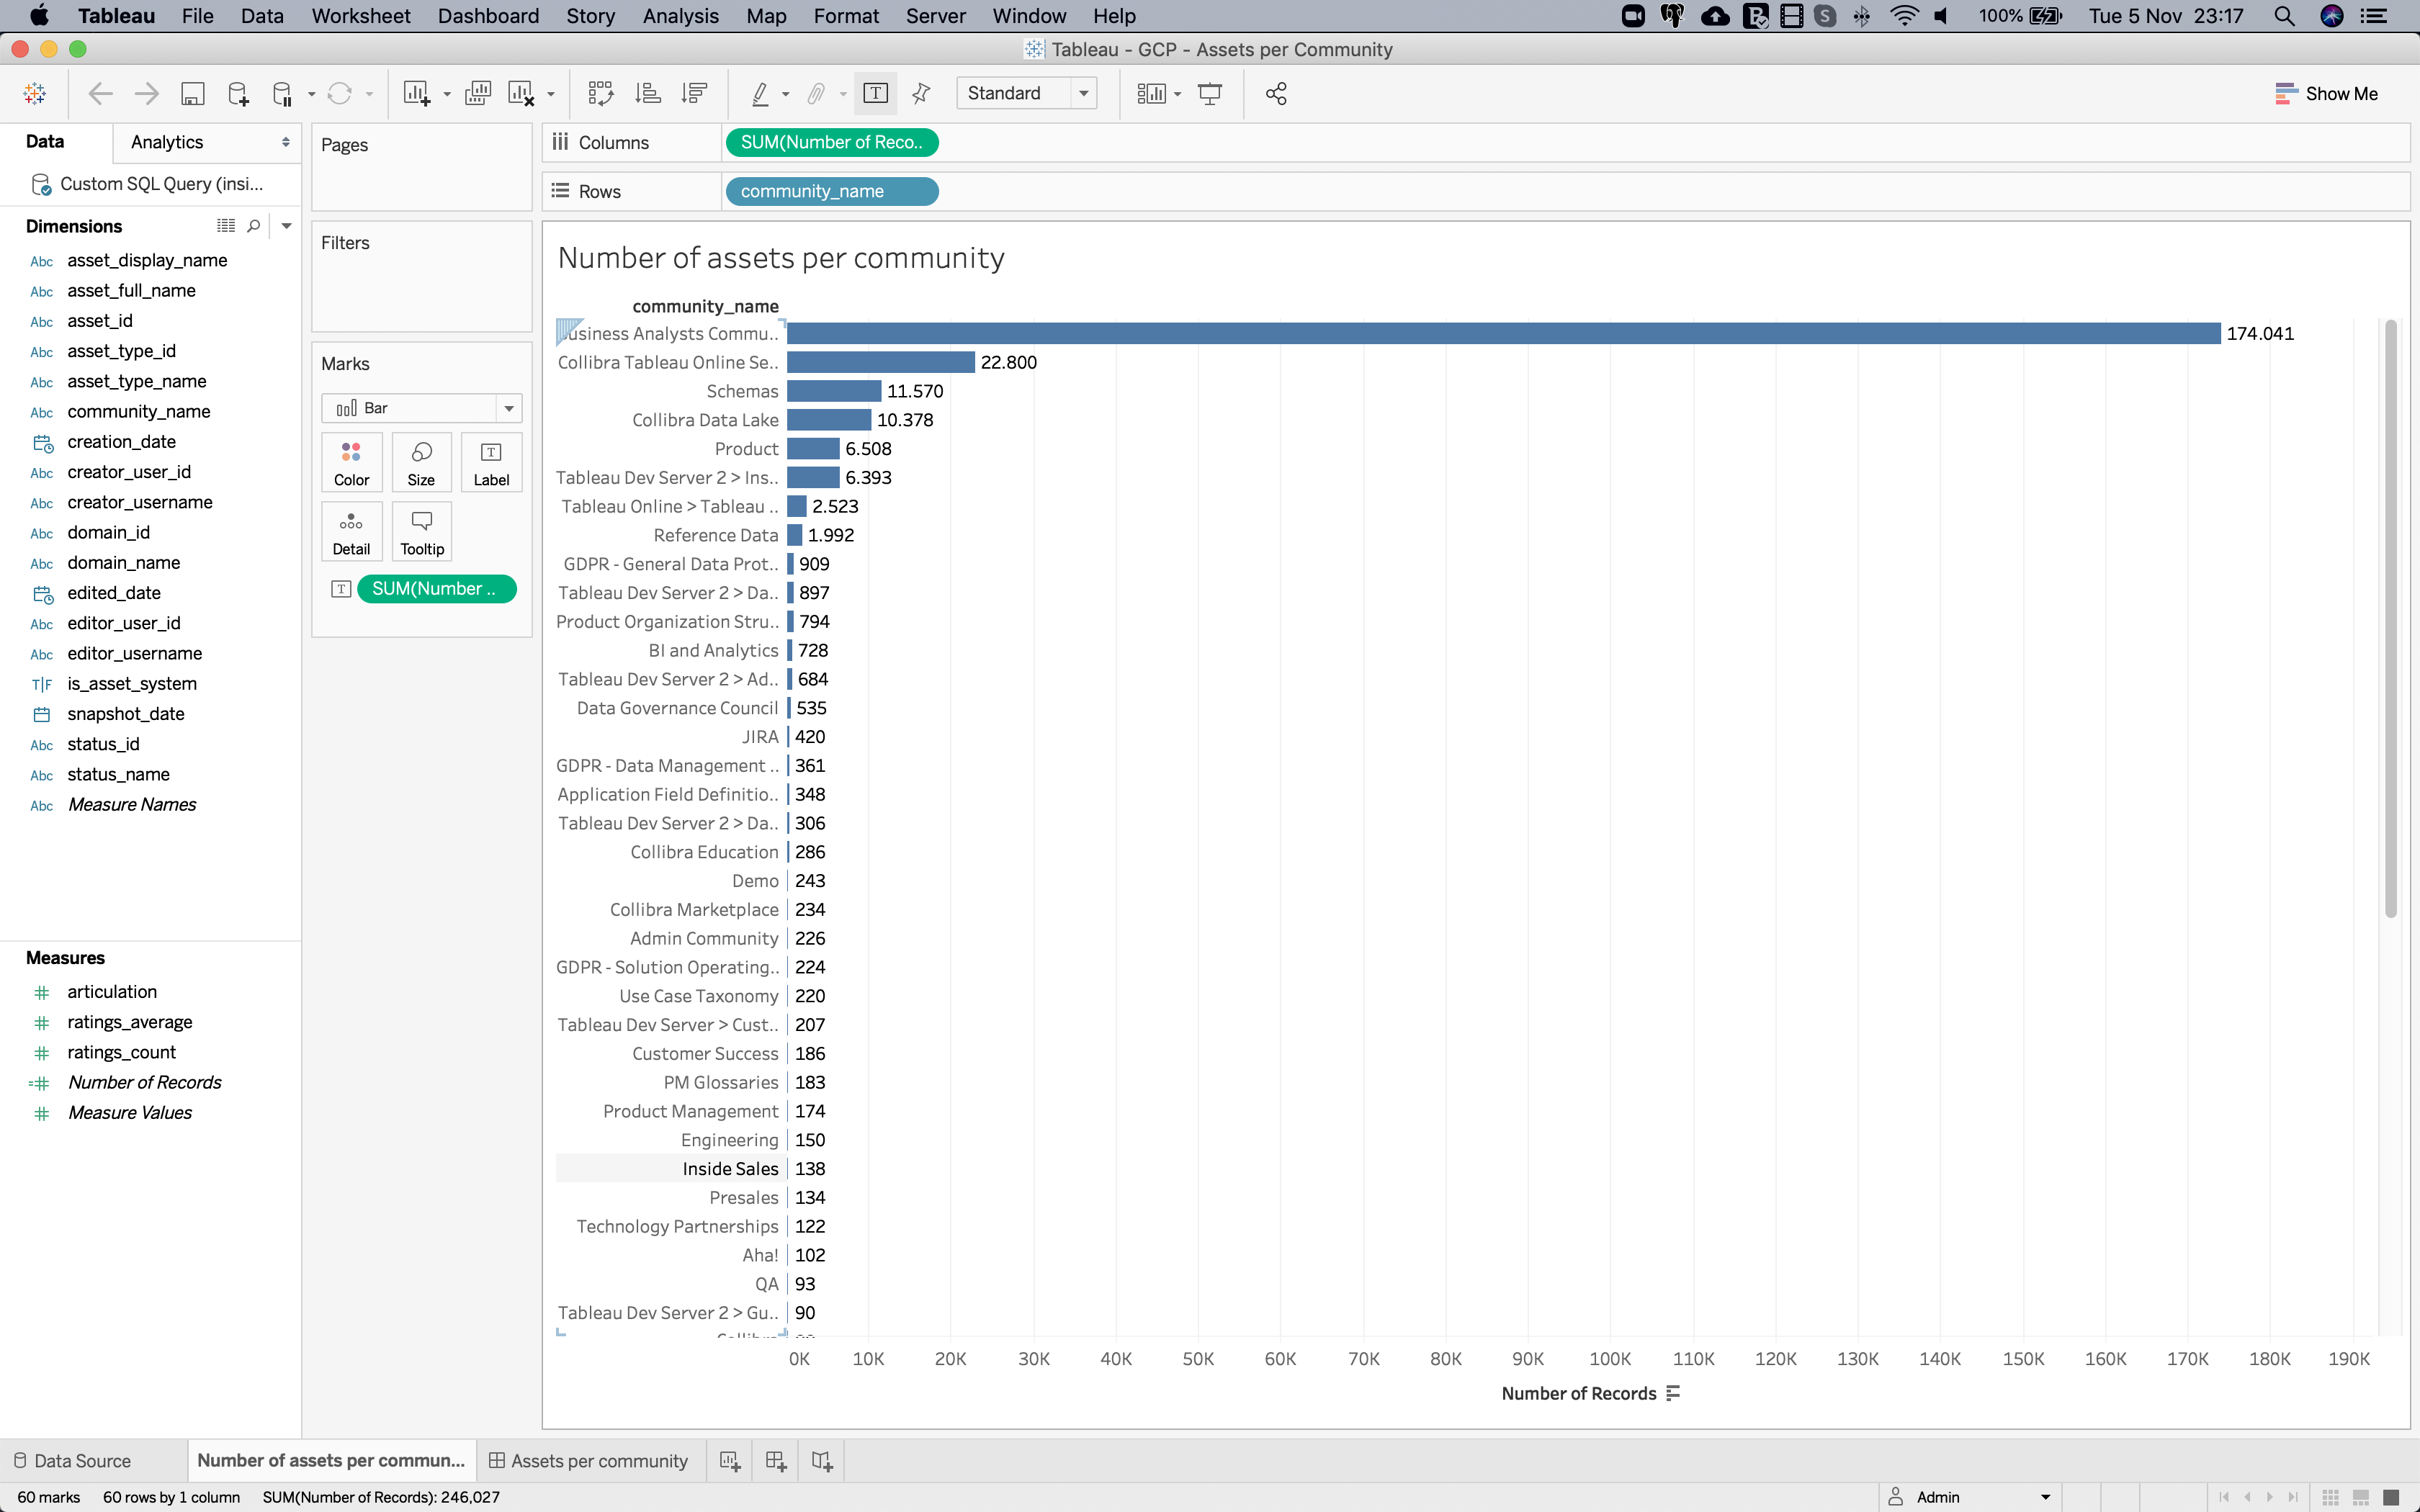
Task: Click the New Worksheet toolbar icon
Action: [x=416, y=93]
